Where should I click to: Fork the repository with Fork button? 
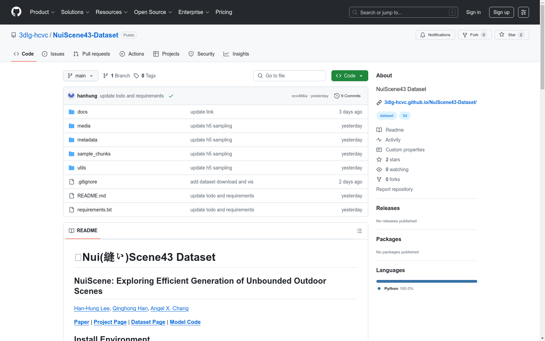point(475,35)
